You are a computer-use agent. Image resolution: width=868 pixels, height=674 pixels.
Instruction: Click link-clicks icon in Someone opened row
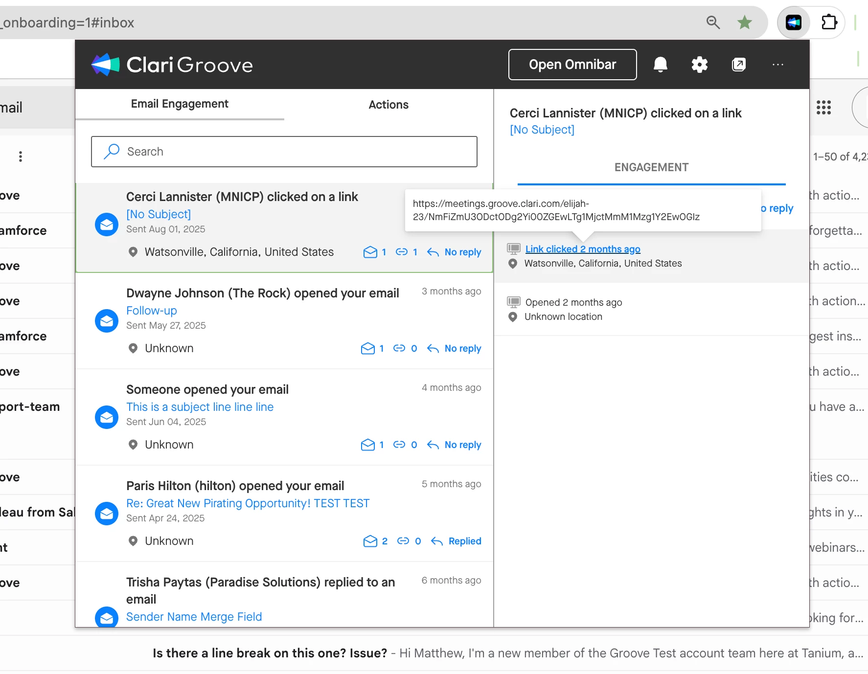tap(399, 445)
